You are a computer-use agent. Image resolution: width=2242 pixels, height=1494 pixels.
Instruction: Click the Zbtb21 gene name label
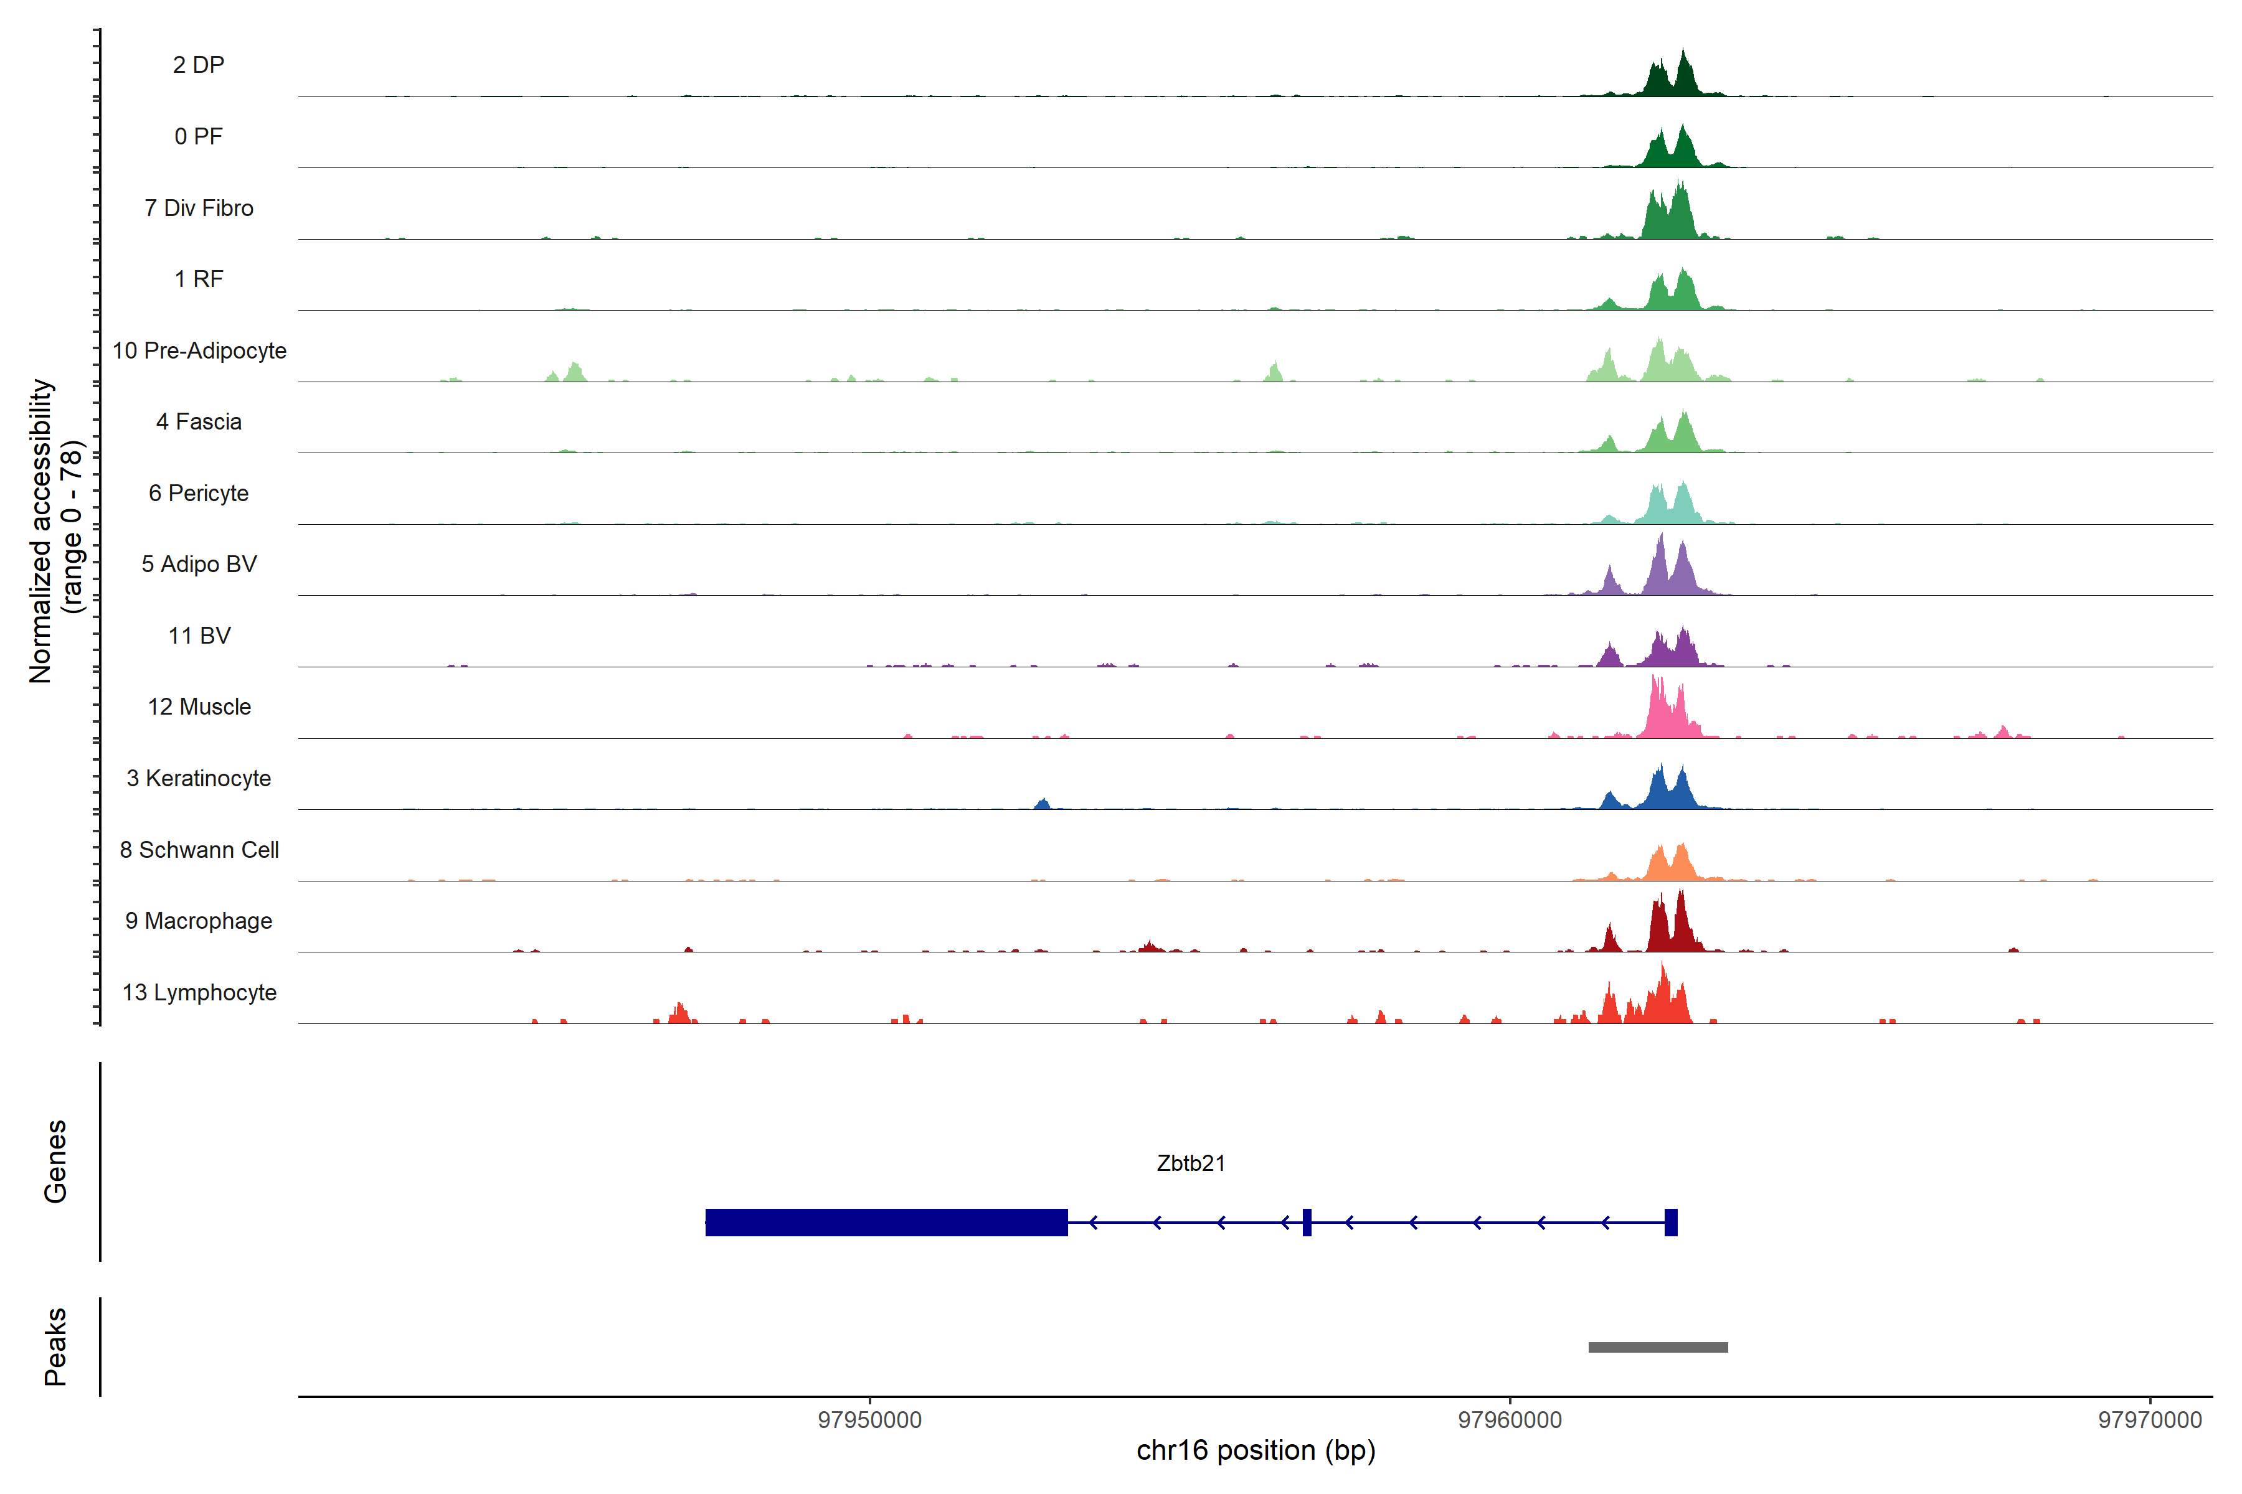point(1191,1162)
